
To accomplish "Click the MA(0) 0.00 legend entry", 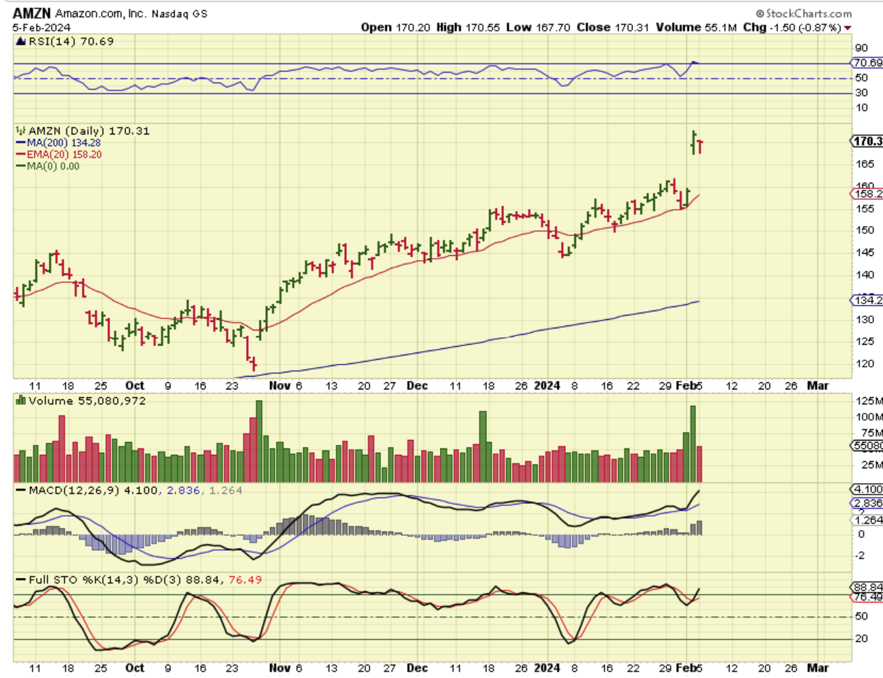I will click(x=53, y=166).
